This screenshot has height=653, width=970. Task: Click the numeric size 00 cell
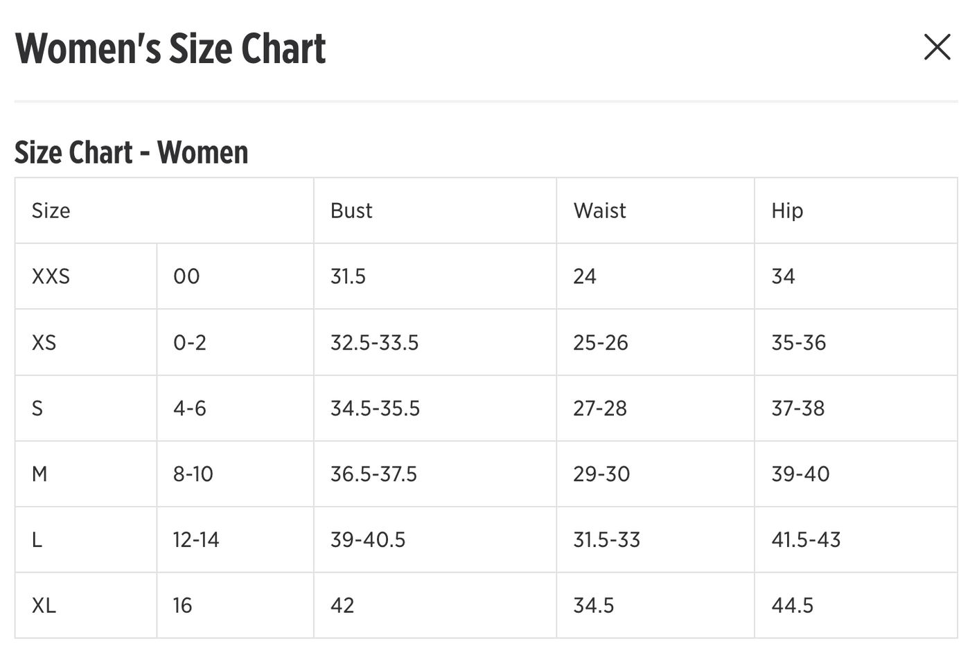click(x=236, y=276)
